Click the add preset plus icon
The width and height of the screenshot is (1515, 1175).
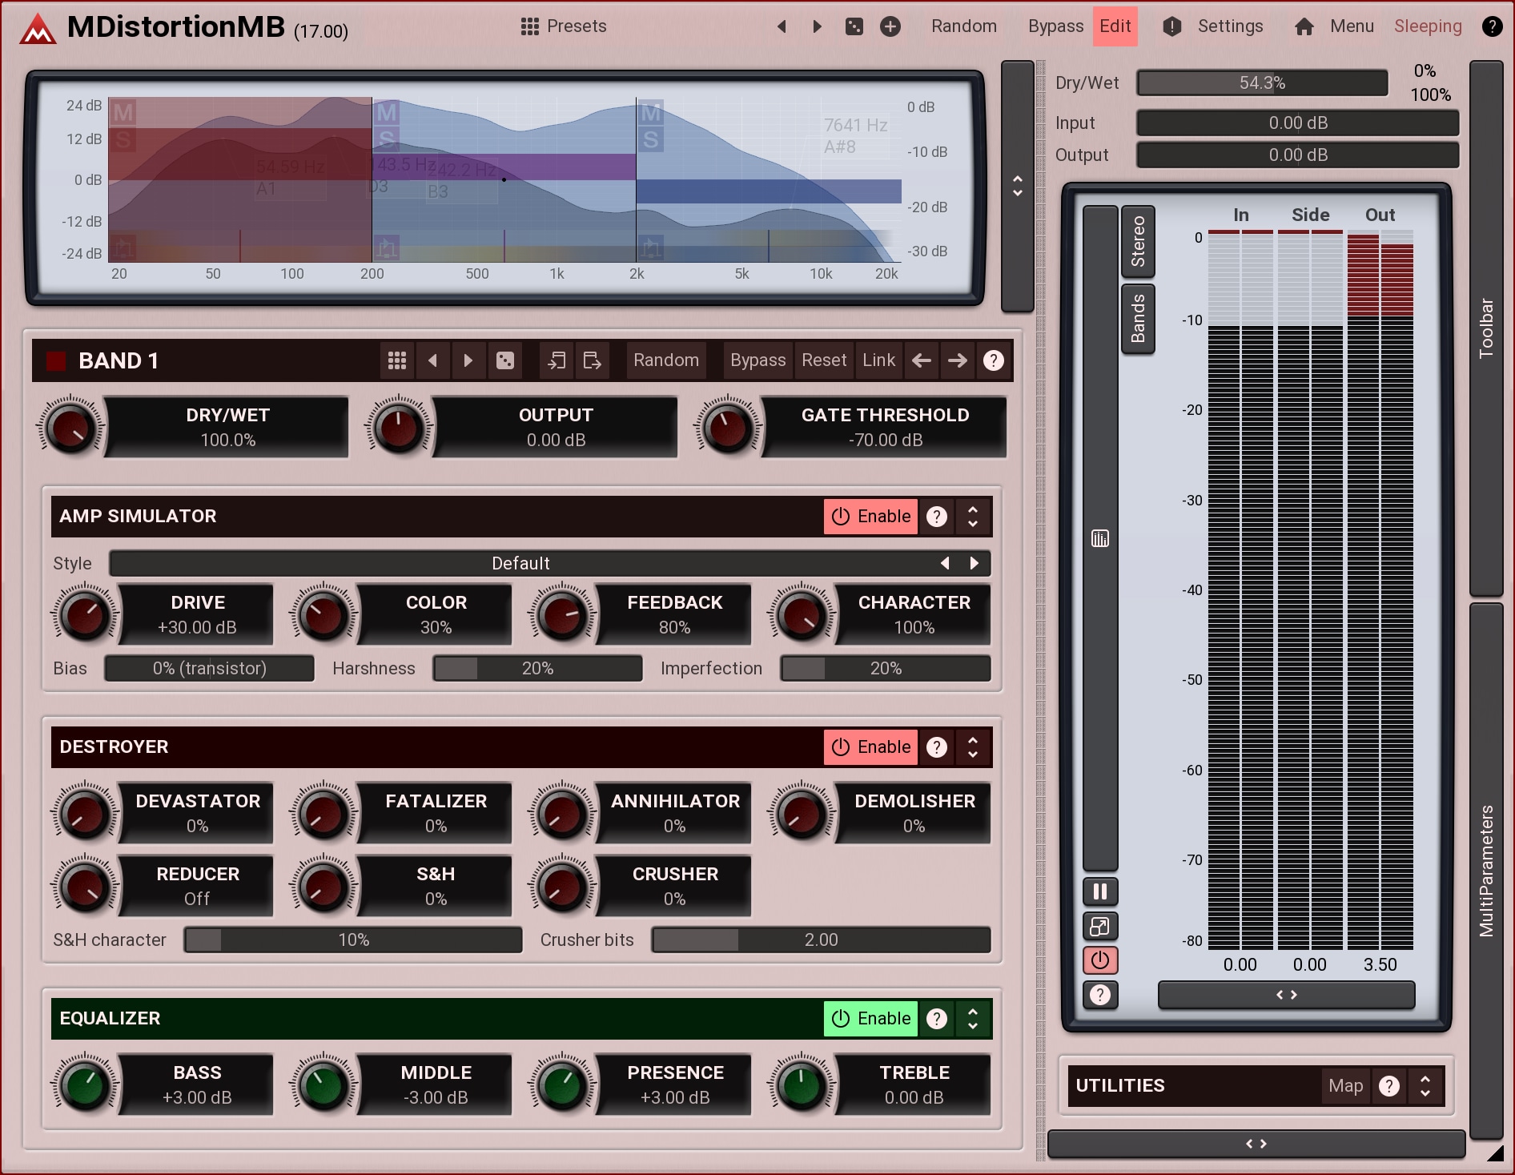pos(890,26)
